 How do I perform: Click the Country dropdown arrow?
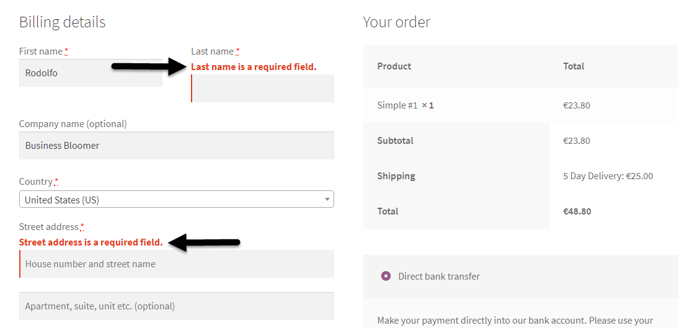327,200
